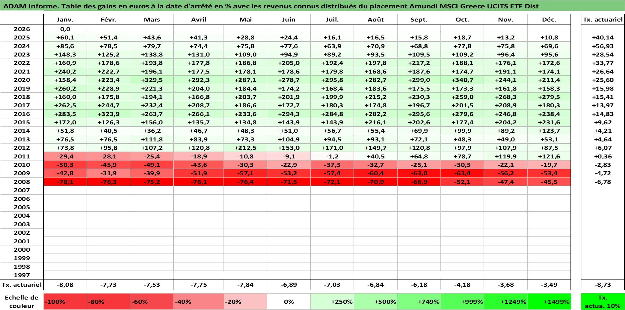Select the +1499% color scale swatch
The width and height of the screenshot is (625, 310).
coord(549,302)
